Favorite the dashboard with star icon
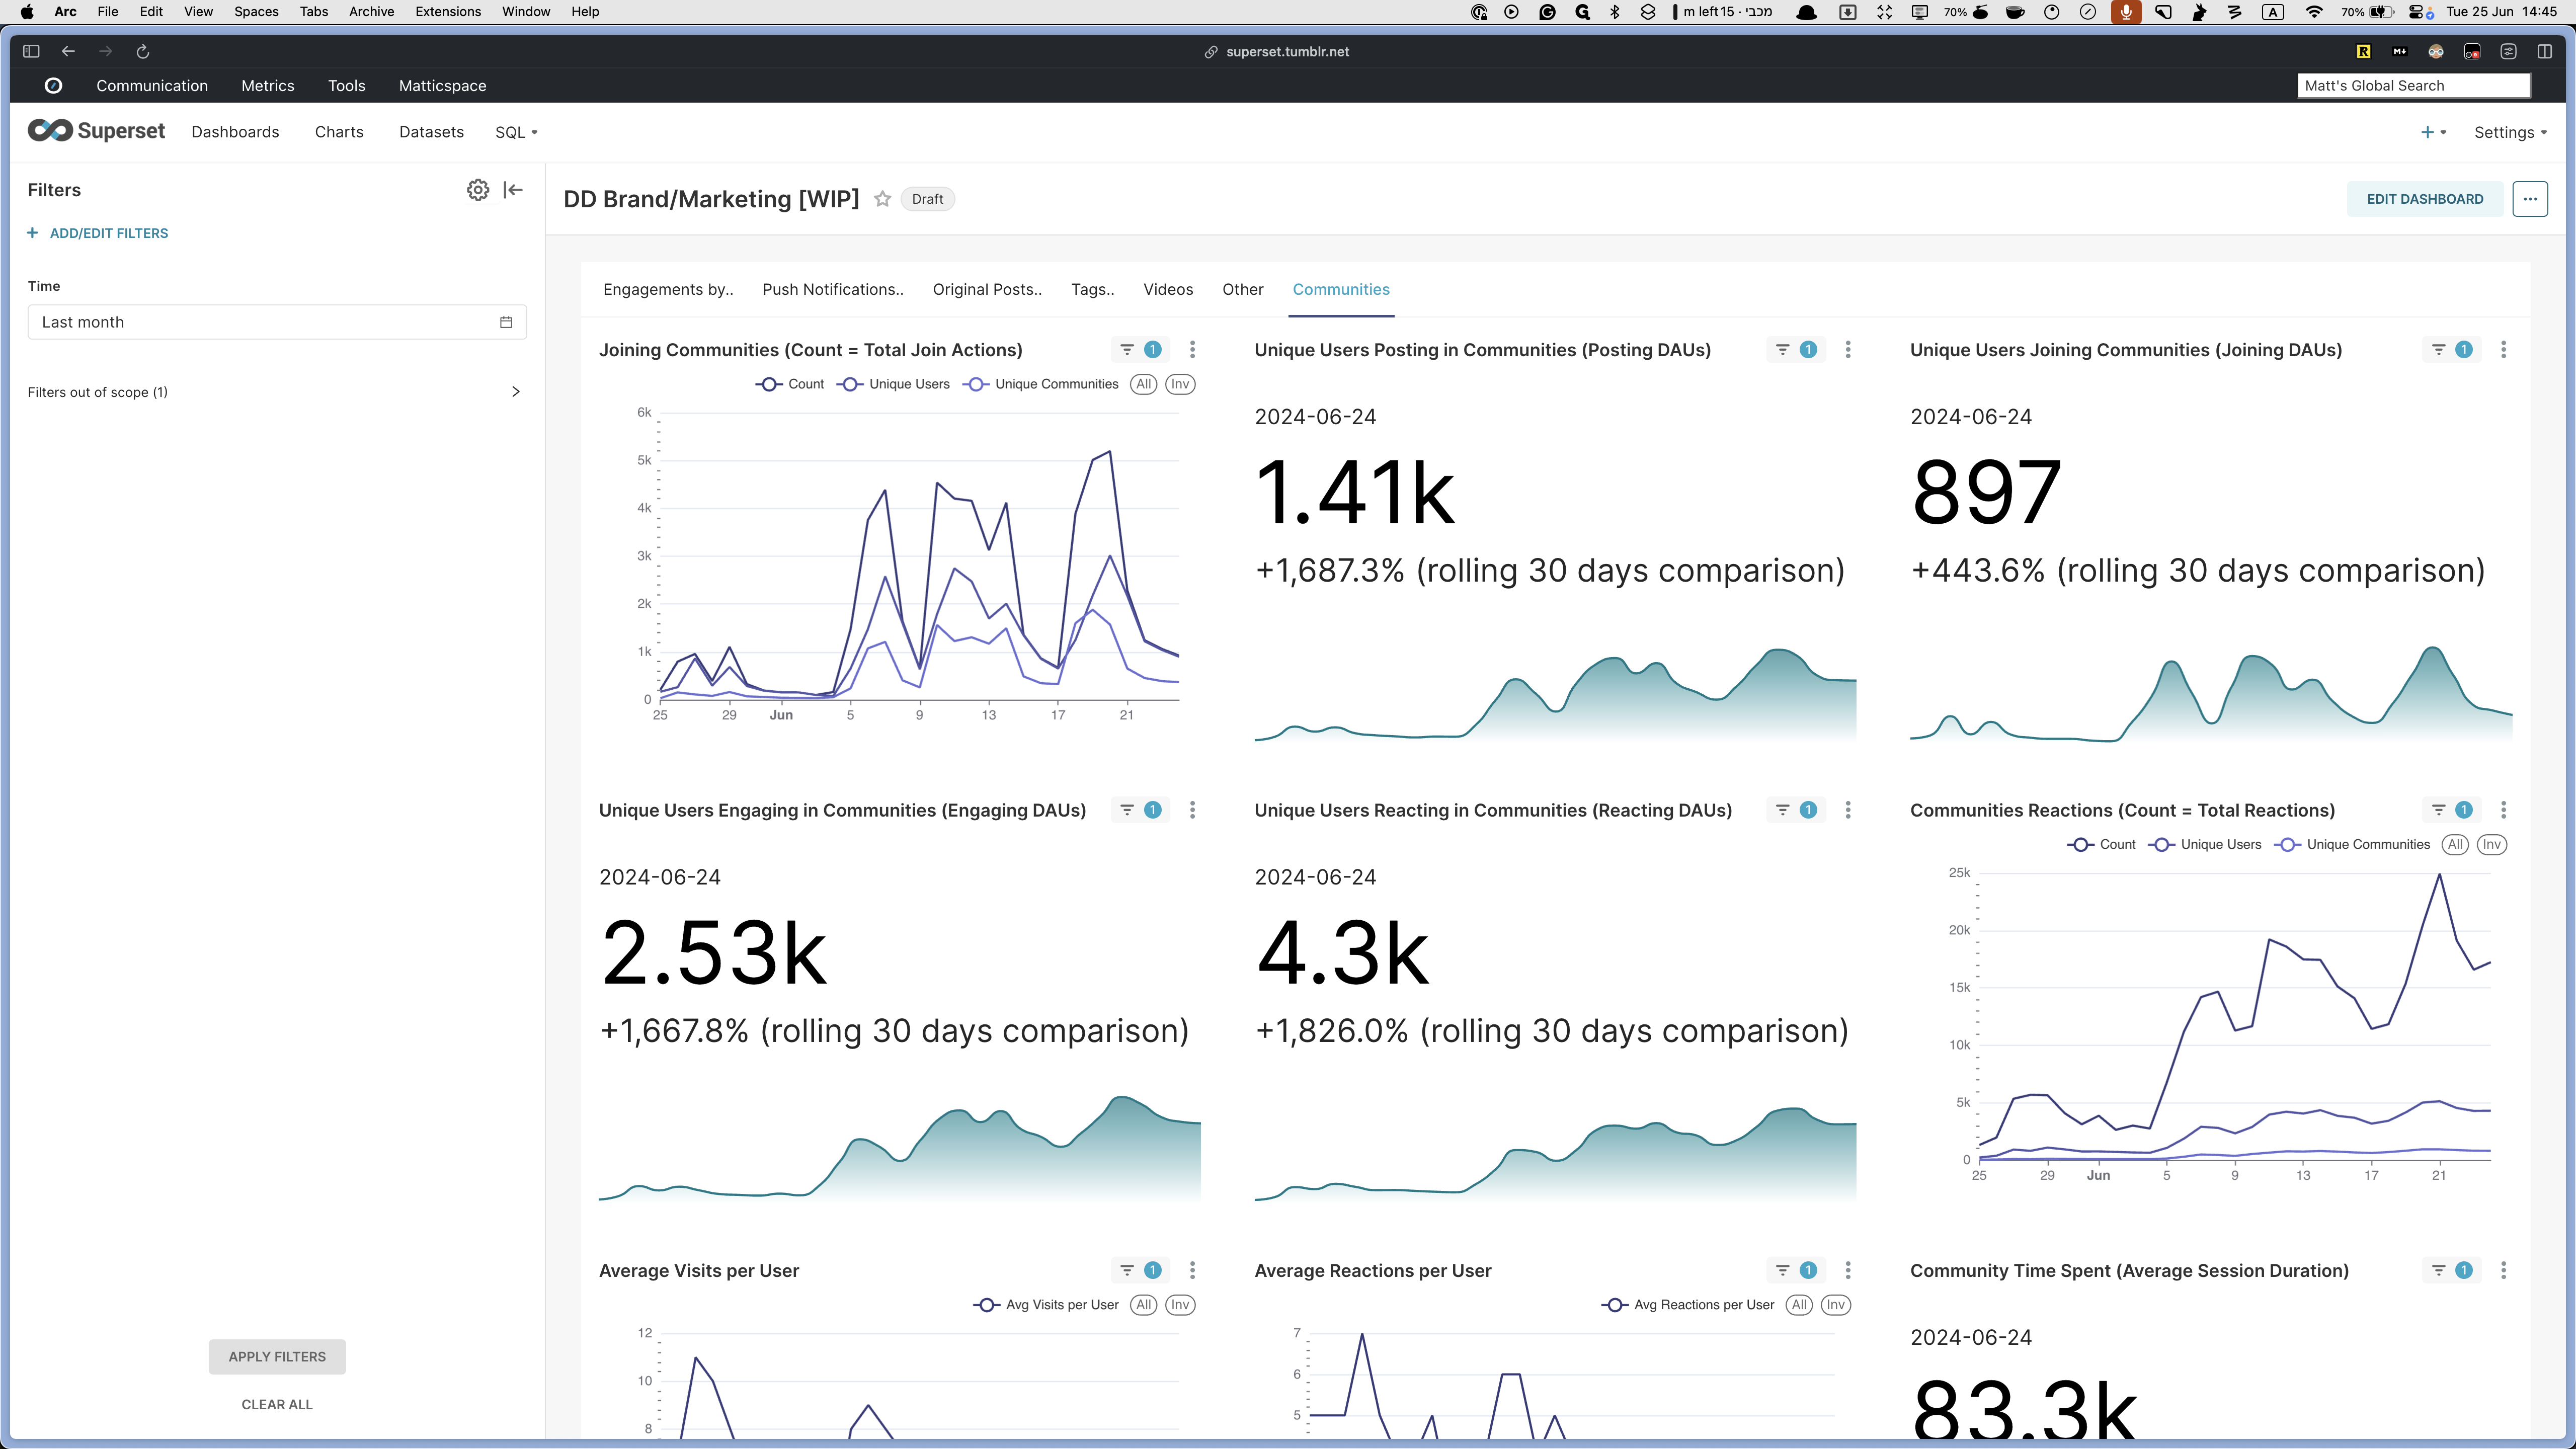 (x=882, y=199)
